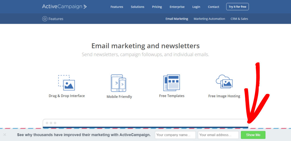The height and width of the screenshot is (141, 291).
Task: Open the Contact page
Action: coord(213,7)
